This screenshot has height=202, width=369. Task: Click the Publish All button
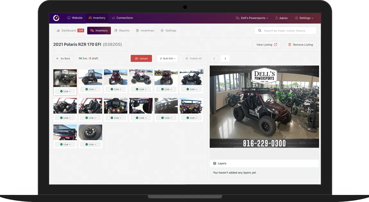193,58
